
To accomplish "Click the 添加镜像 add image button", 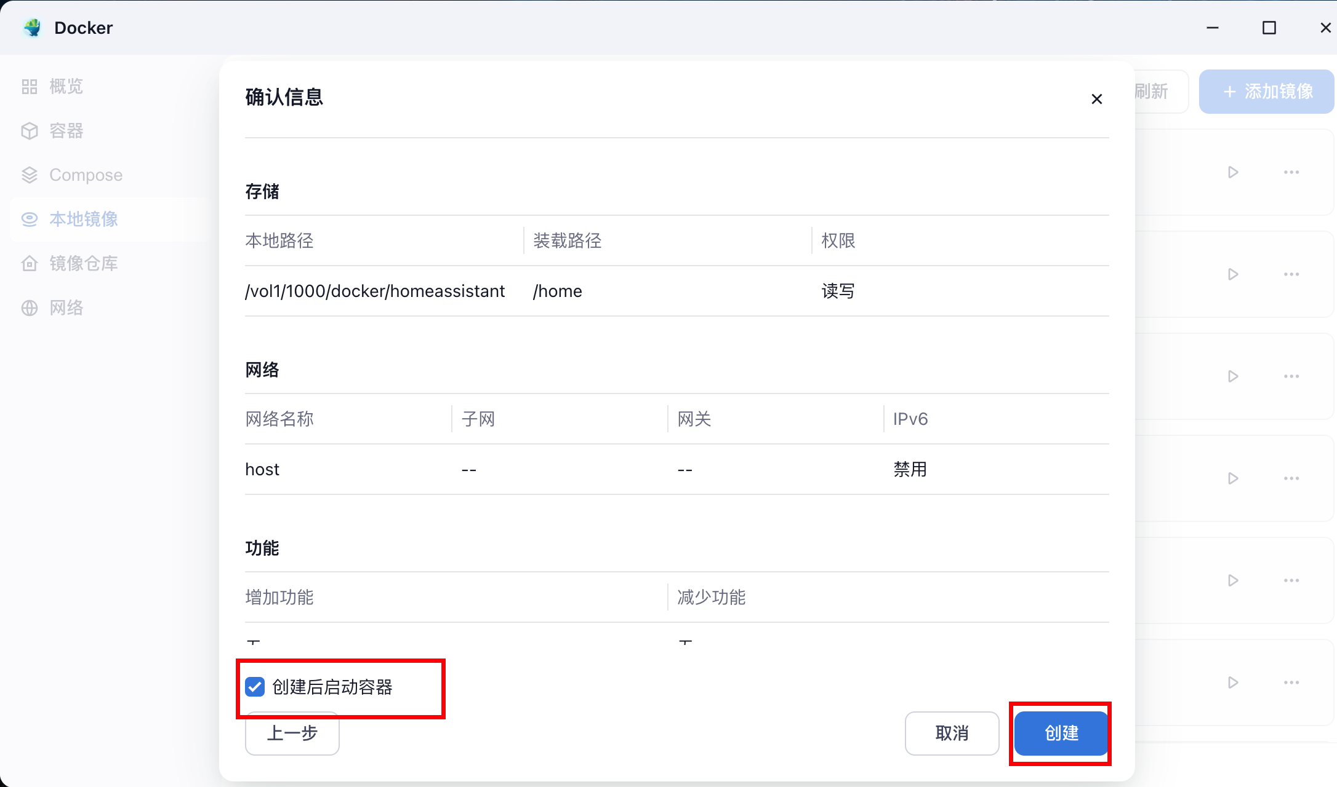I will click(1267, 92).
